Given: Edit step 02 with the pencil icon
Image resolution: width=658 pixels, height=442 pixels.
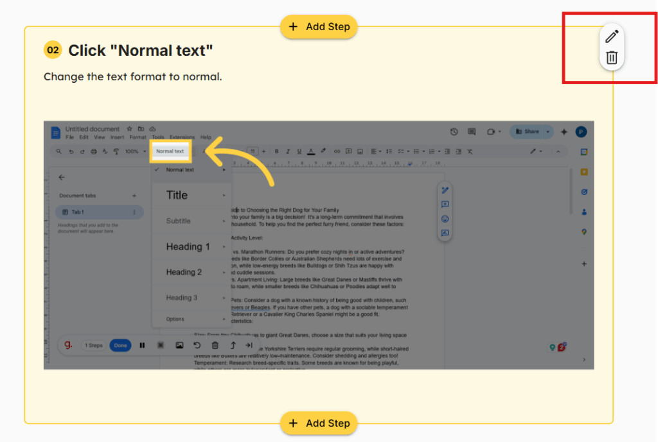Looking at the screenshot, I should [x=612, y=37].
